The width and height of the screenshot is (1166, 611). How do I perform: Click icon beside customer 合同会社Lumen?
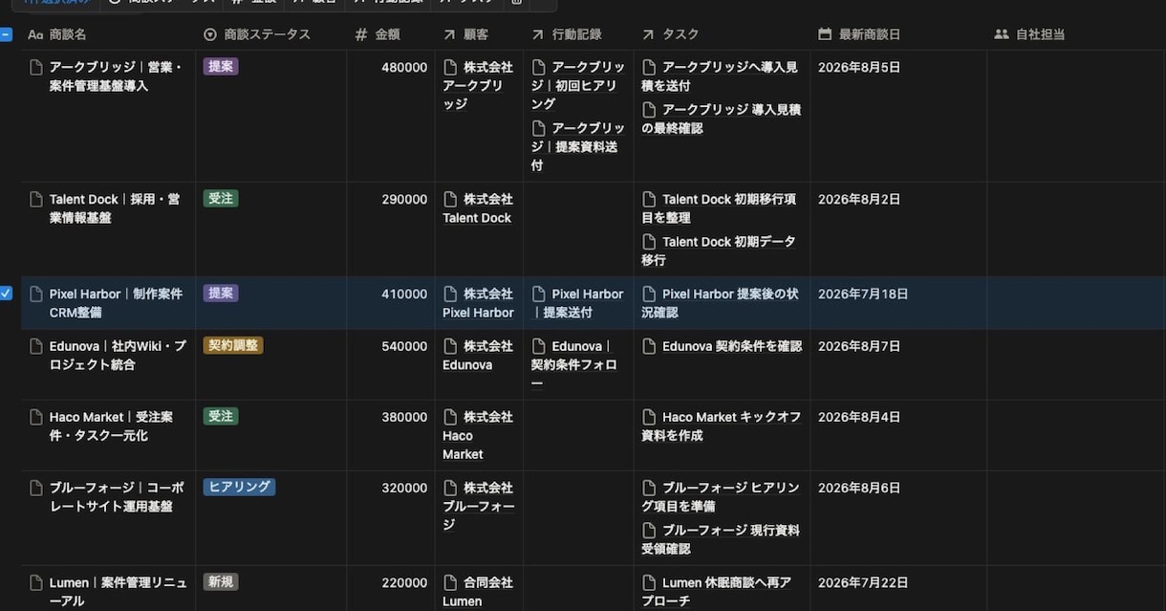(450, 582)
